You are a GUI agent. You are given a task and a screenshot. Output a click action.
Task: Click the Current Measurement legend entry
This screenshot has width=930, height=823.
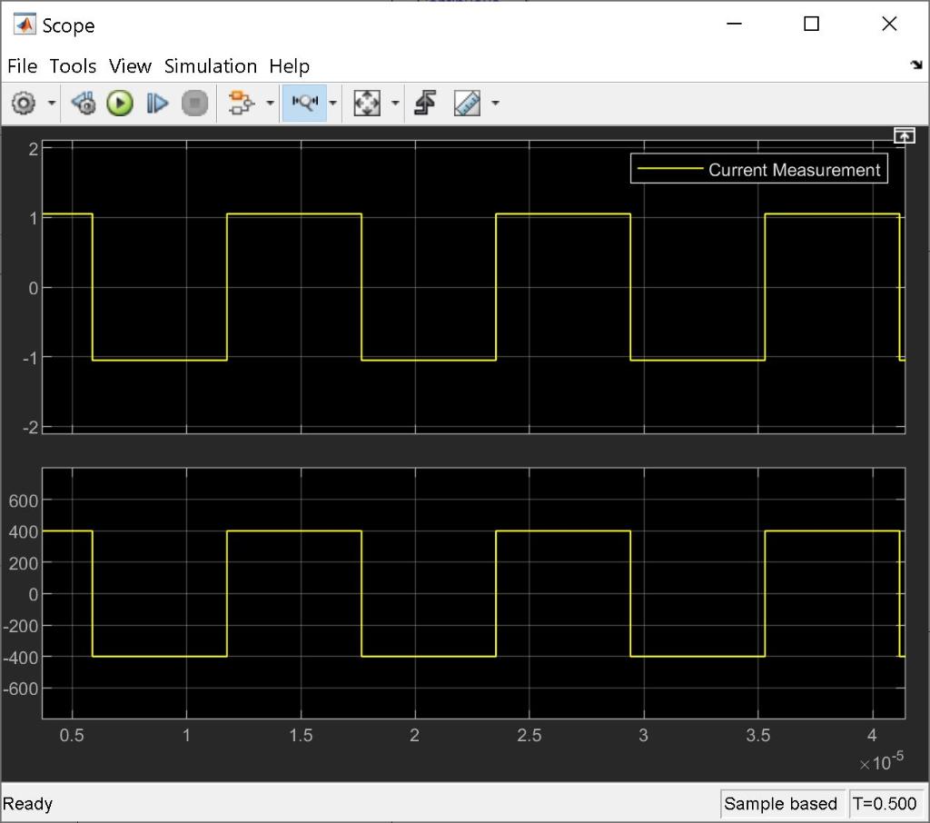point(759,170)
